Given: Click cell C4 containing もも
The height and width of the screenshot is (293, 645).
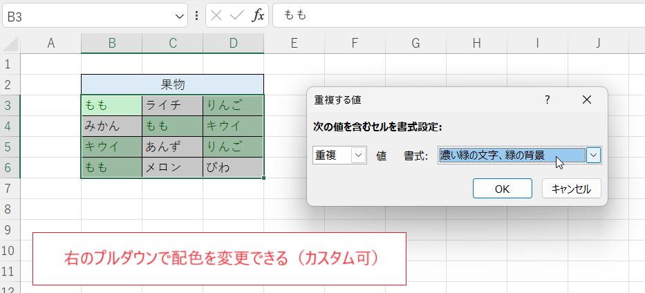Looking at the screenshot, I should click(173, 126).
